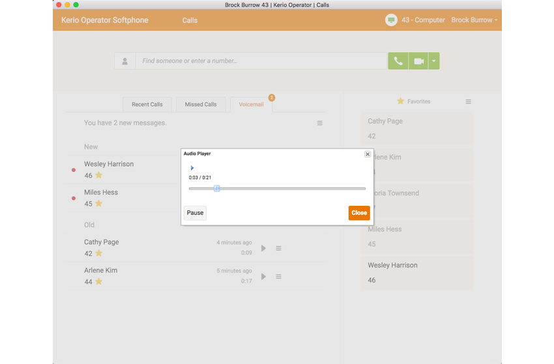Click the audio player seek track
This screenshot has height=364, width=554.
pos(278,189)
